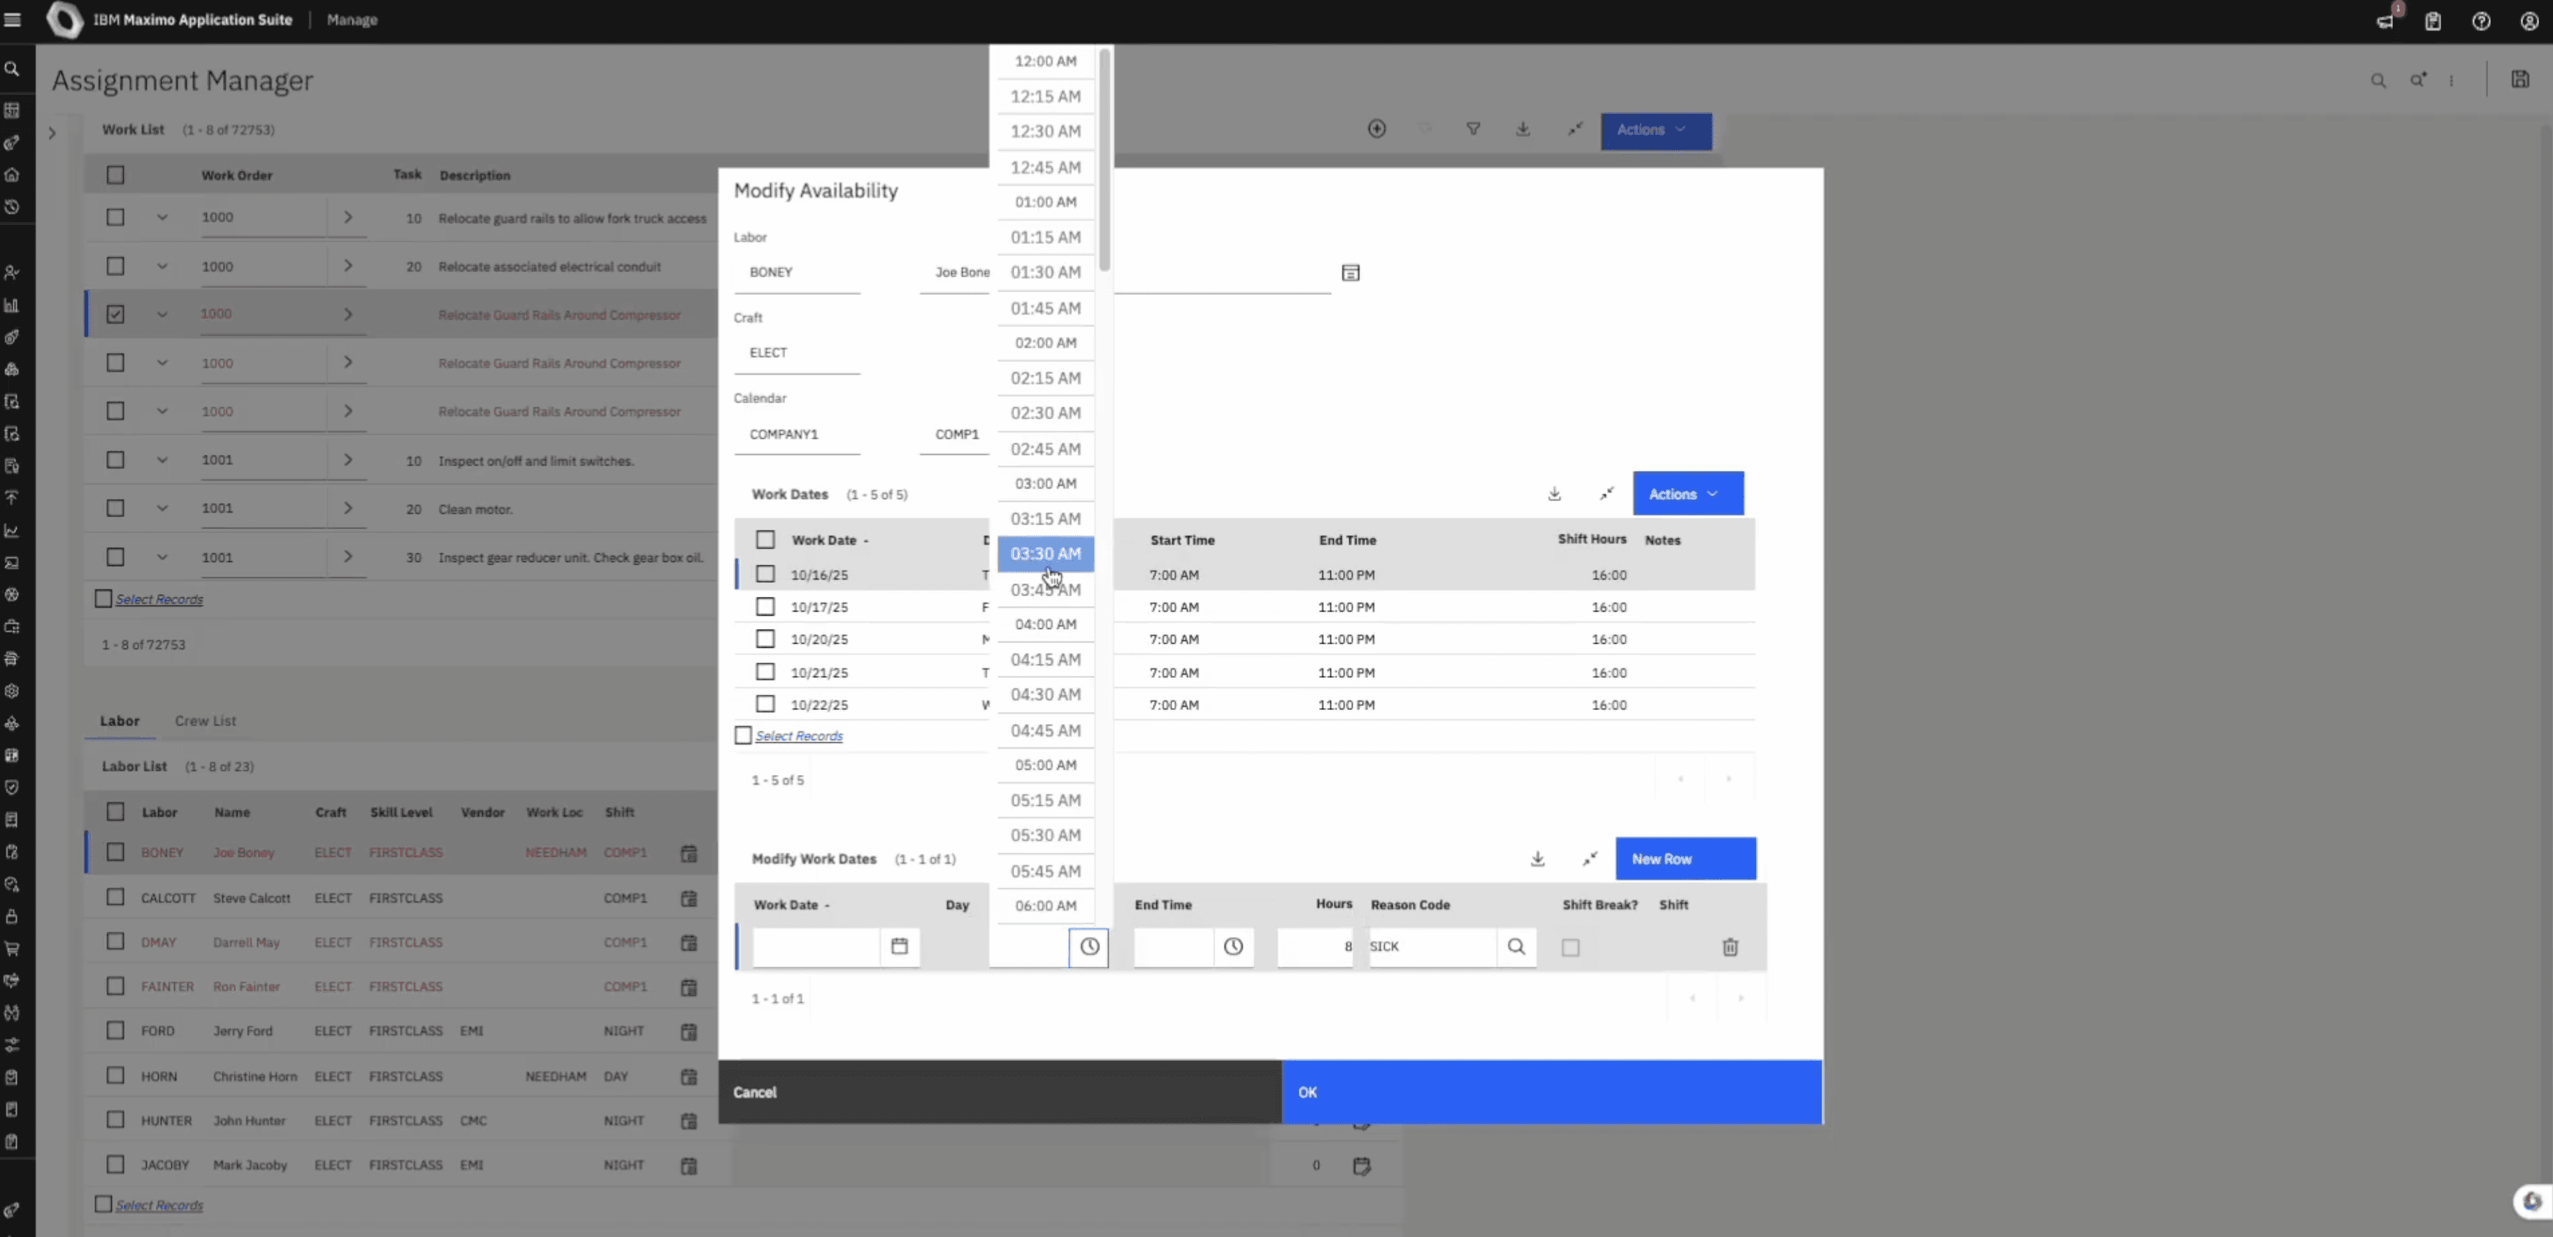
Task: Check the Work Dates select-all header checkbox
Action: [x=765, y=540]
